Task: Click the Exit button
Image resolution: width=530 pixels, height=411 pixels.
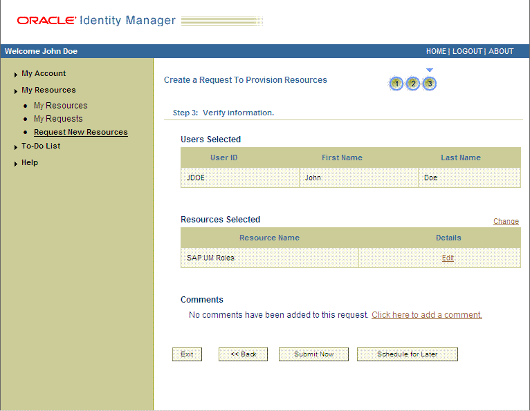Action: tap(187, 354)
